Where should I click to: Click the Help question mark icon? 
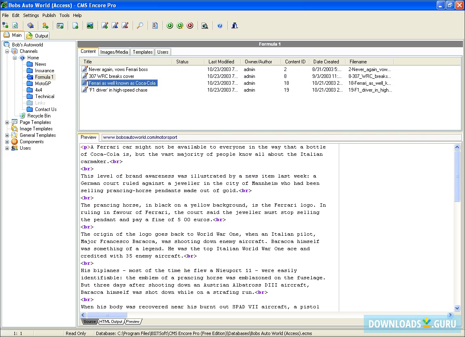(x=220, y=25)
